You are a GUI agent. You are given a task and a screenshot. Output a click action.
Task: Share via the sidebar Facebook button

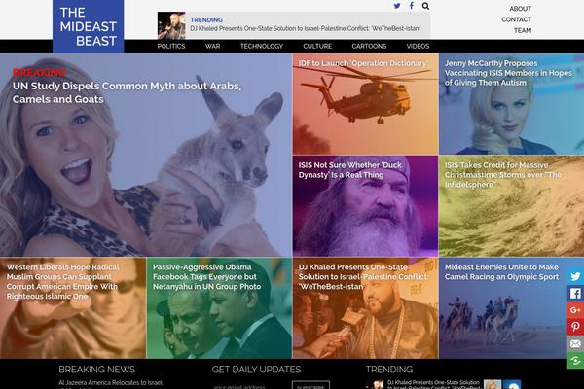[575, 294]
